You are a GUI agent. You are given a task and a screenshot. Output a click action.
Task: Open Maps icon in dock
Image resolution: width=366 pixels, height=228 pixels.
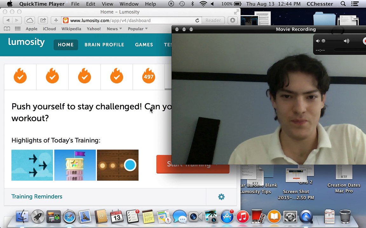click(x=164, y=217)
